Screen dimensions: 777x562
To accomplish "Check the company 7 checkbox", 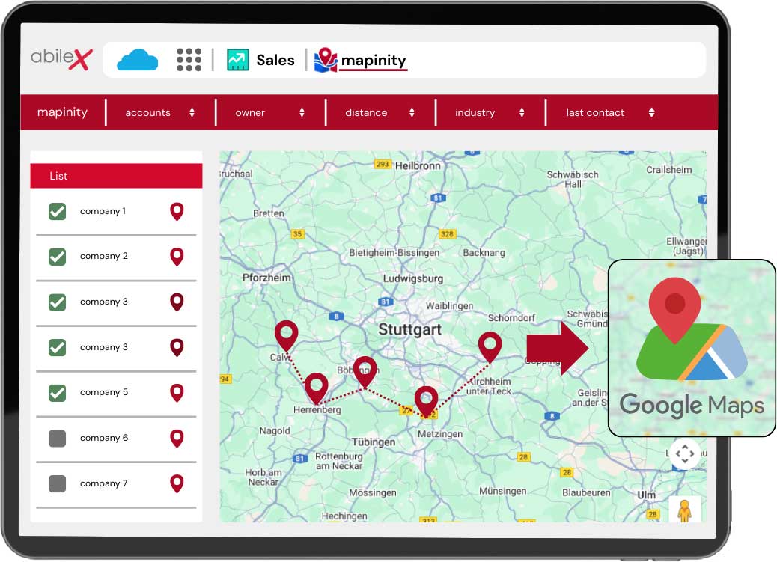I will (58, 484).
